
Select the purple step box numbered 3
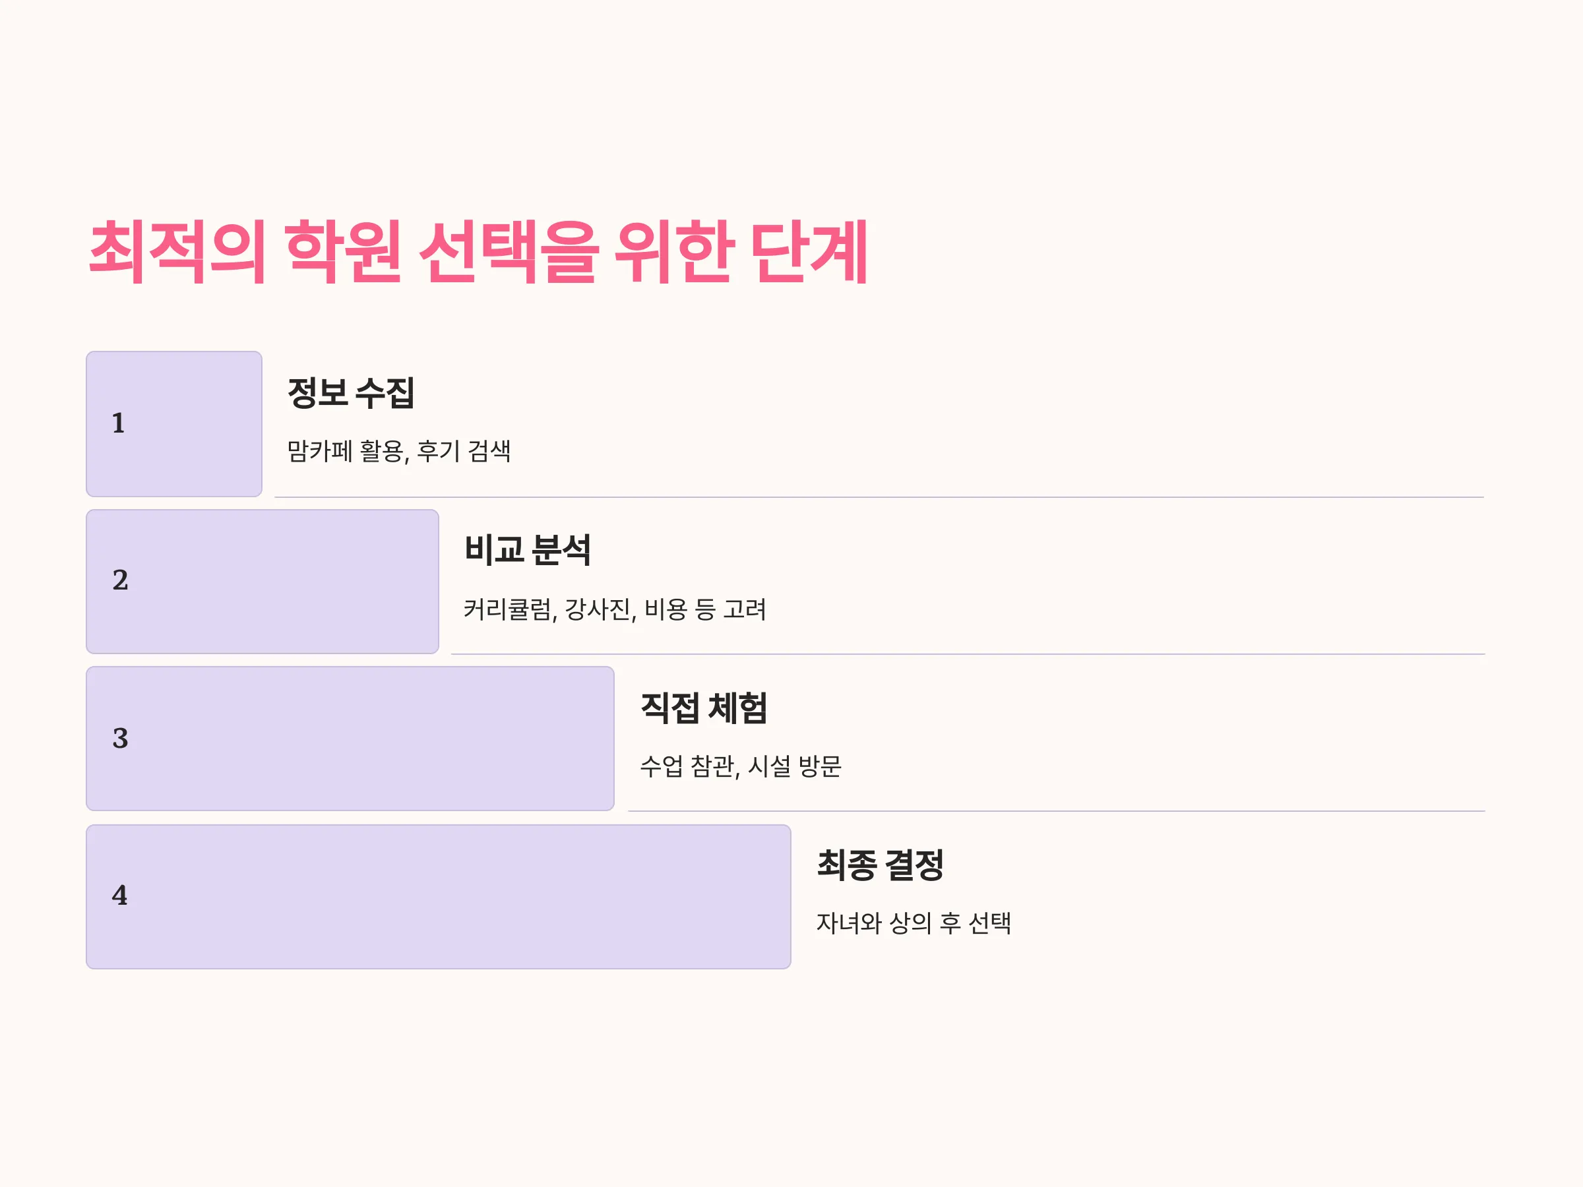click(x=350, y=739)
